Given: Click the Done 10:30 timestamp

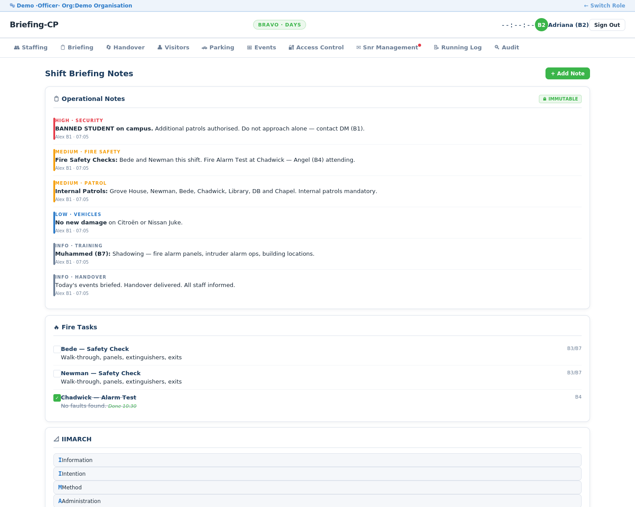Looking at the screenshot, I should (122, 406).
